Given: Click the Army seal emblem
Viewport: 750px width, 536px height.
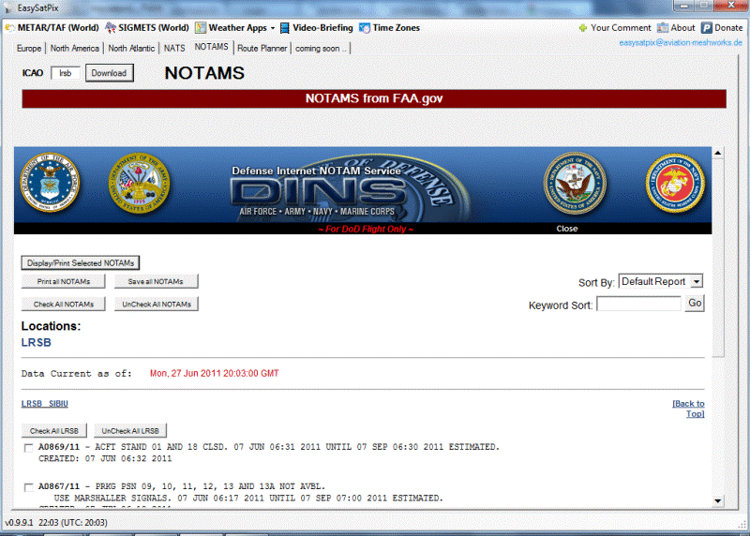Looking at the screenshot, I should click(139, 183).
